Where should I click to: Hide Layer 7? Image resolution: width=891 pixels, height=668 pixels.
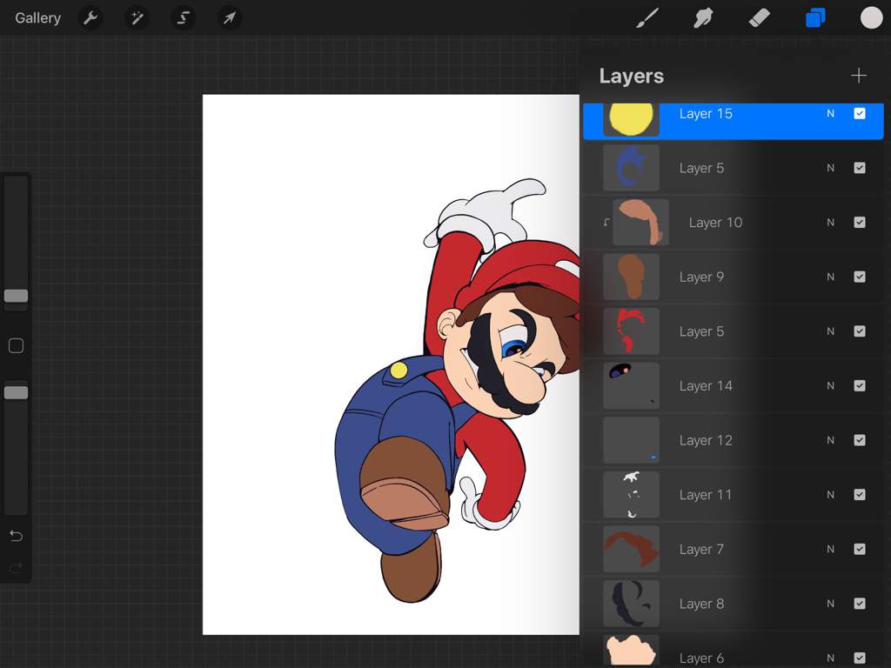pyautogui.click(x=860, y=550)
